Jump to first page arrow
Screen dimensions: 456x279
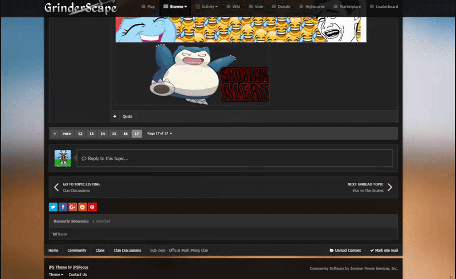pyautogui.click(x=55, y=134)
